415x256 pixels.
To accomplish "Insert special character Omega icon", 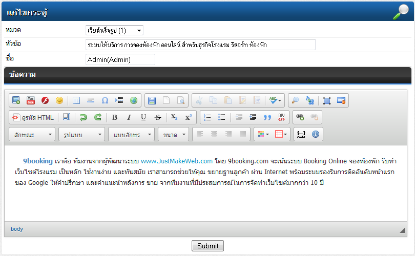I will click(x=105, y=100).
